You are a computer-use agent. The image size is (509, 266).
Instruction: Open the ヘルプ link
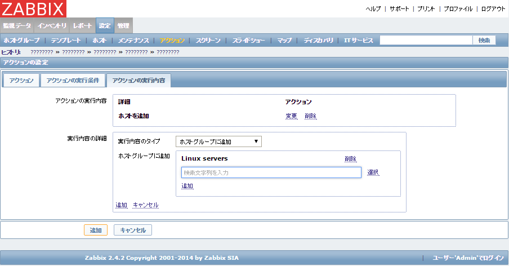(x=373, y=9)
